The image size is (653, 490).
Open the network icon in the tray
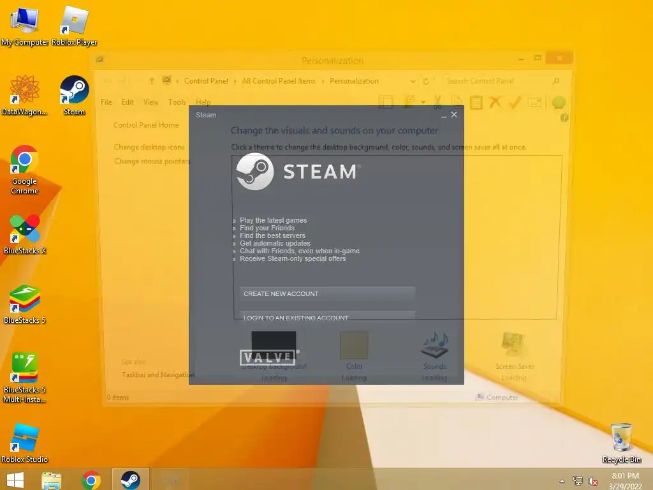(x=578, y=481)
